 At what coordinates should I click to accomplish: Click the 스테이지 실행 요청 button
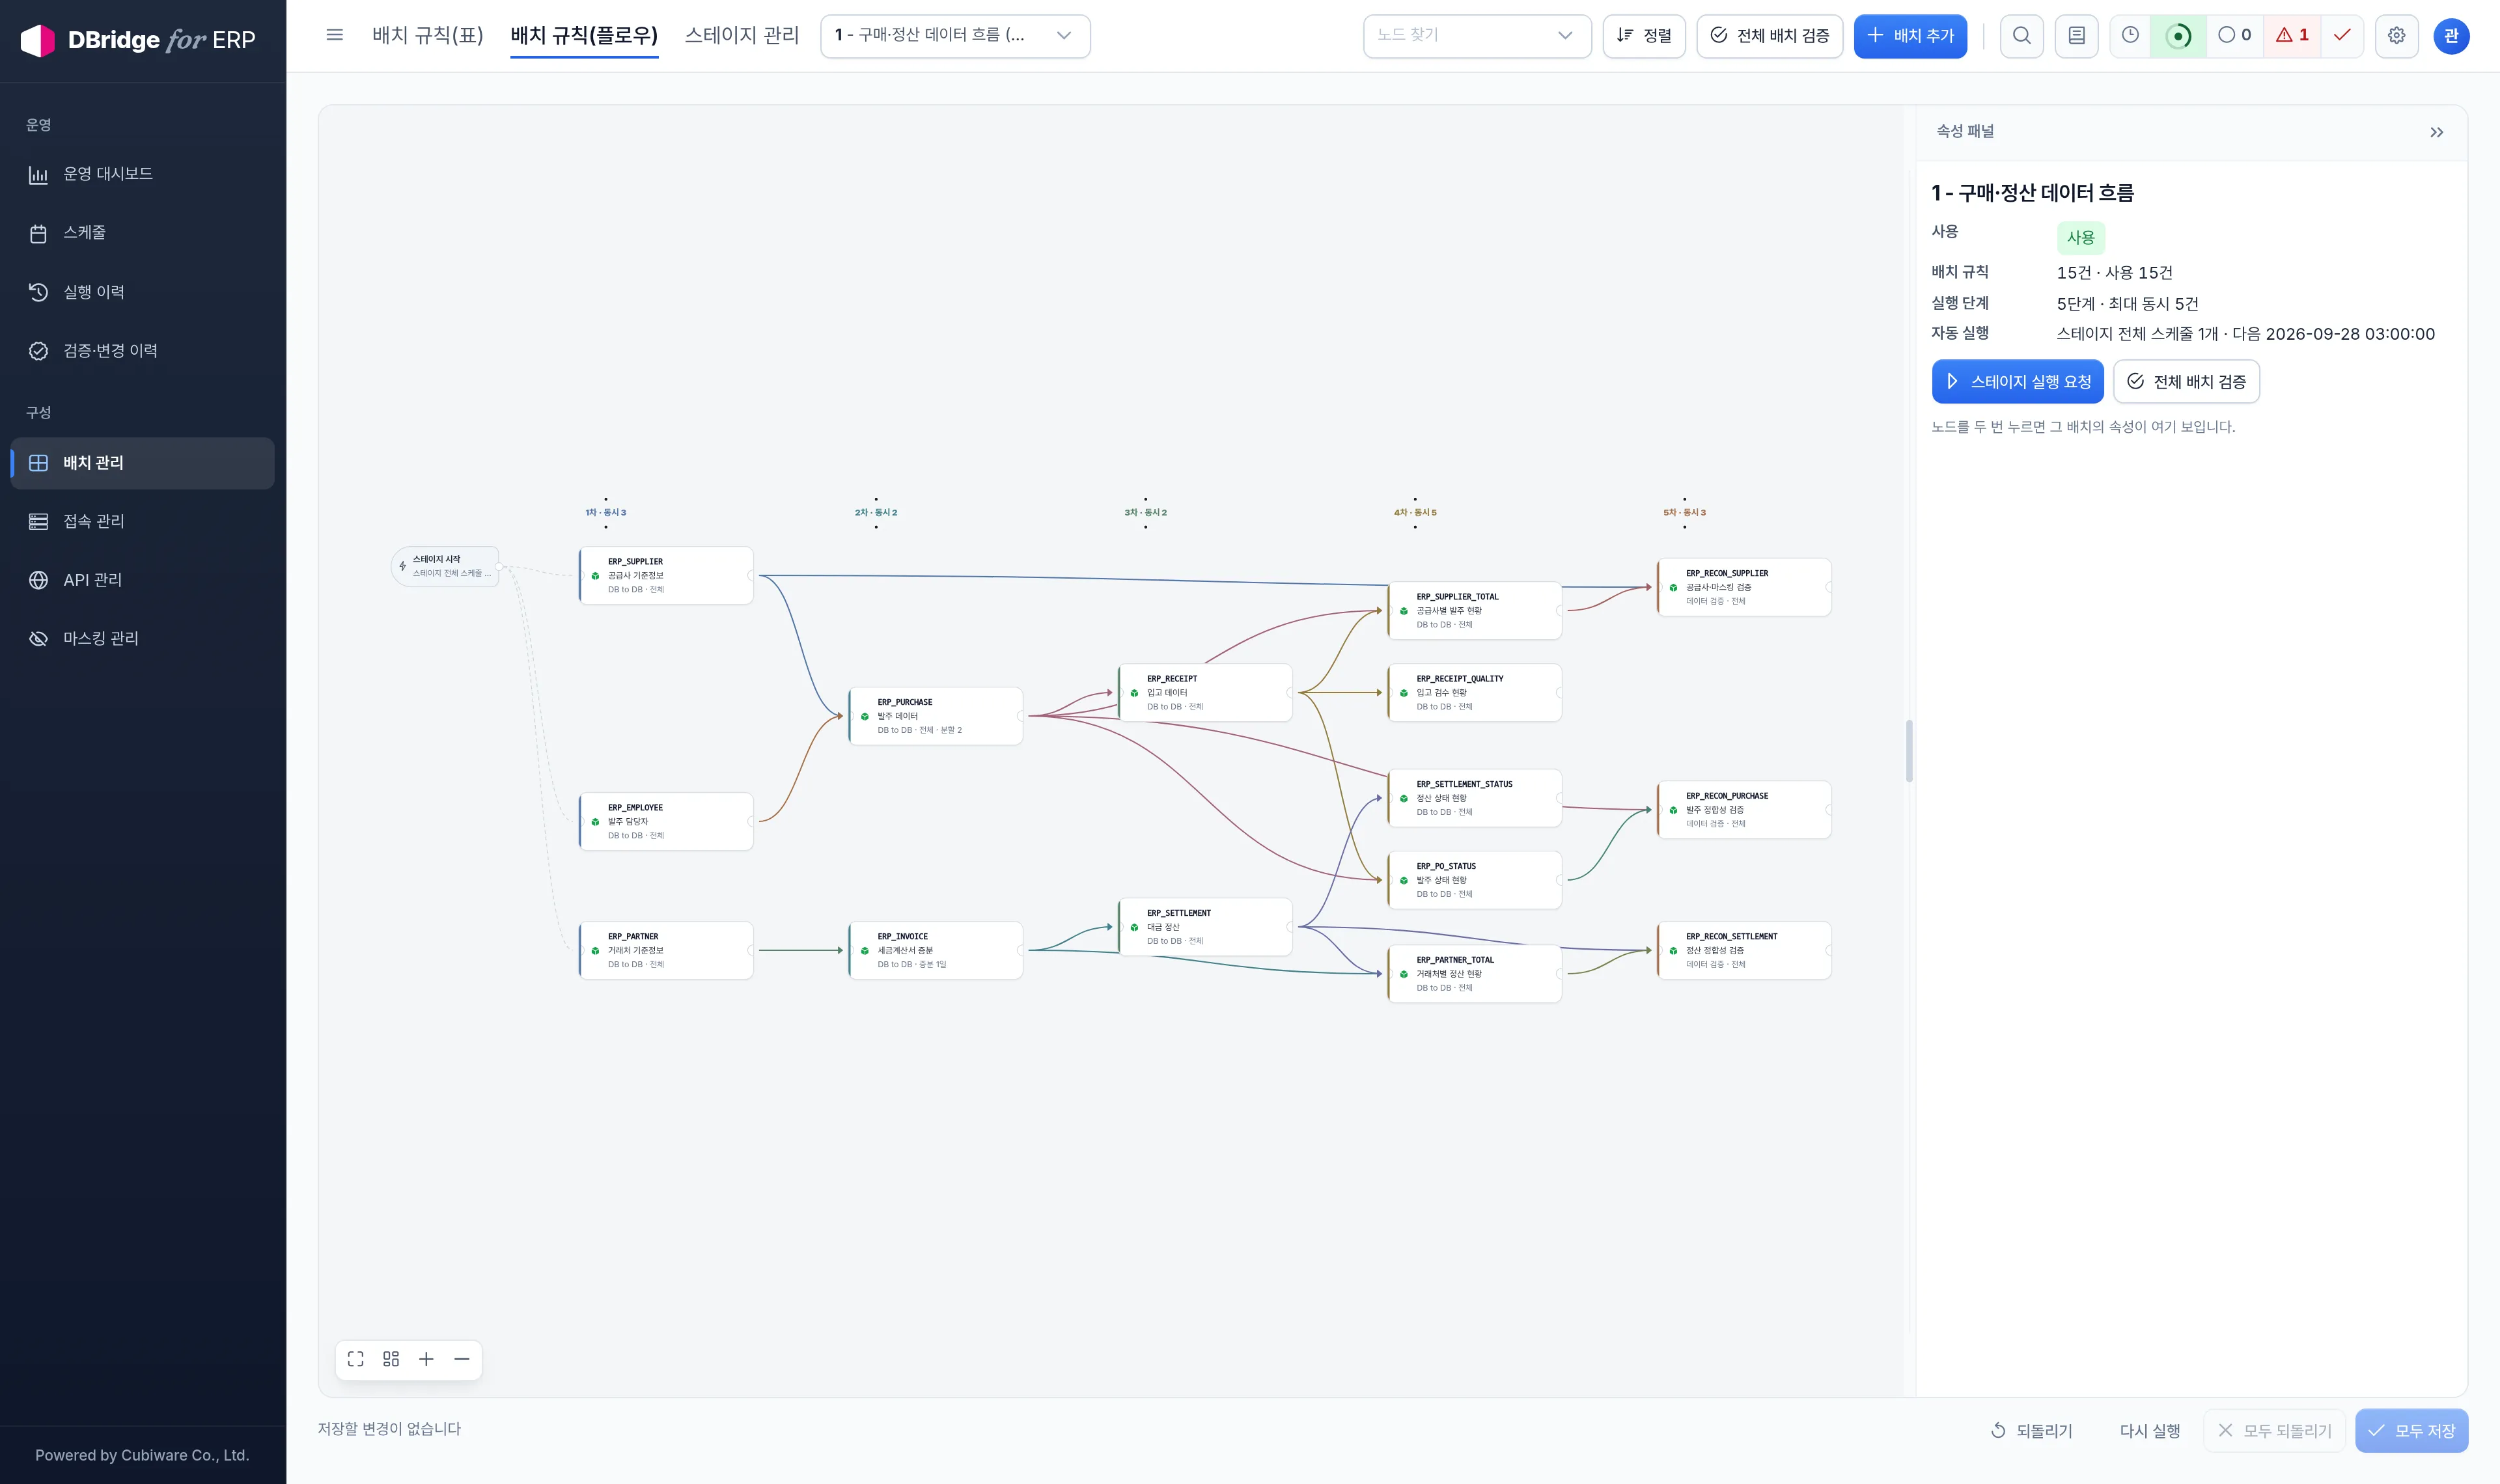coord(2017,382)
